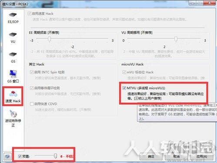
Task: Open the GS settings page
Action: tap(13, 57)
